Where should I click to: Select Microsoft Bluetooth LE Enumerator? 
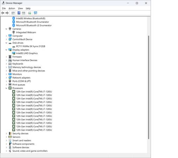click(34, 25)
